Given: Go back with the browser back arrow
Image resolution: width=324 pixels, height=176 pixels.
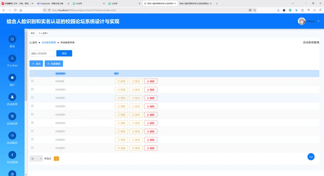Looking at the screenshot, I should pos(4,10).
